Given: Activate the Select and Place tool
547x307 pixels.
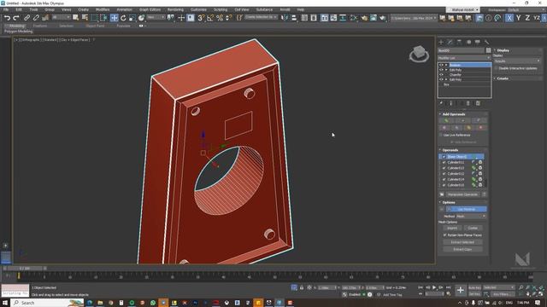Looking at the screenshot, I should tap(141, 18).
